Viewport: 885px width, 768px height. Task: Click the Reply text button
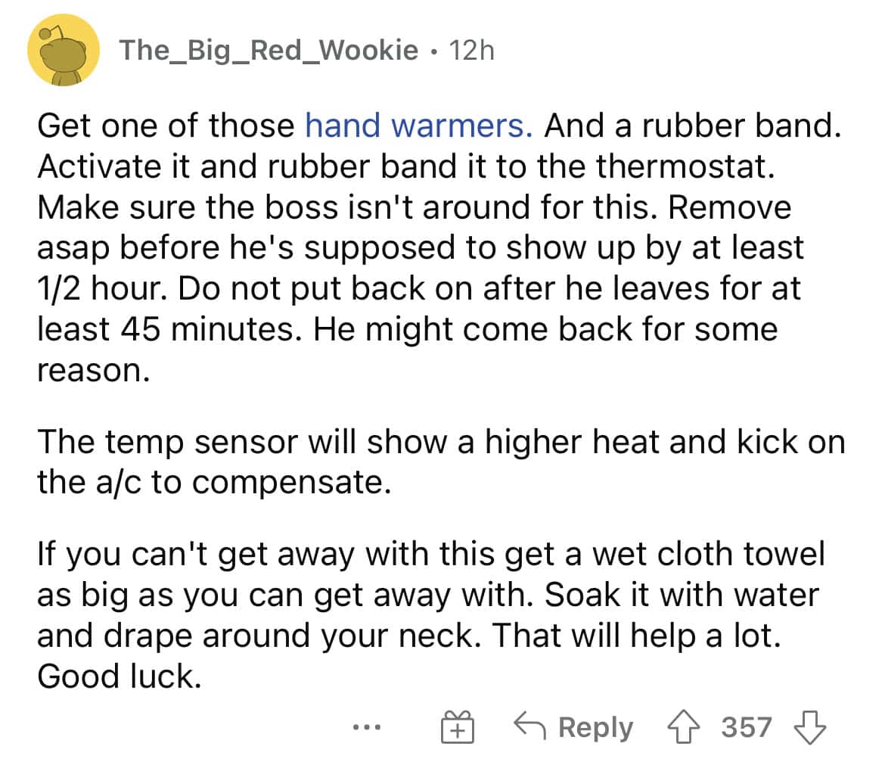(x=595, y=728)
